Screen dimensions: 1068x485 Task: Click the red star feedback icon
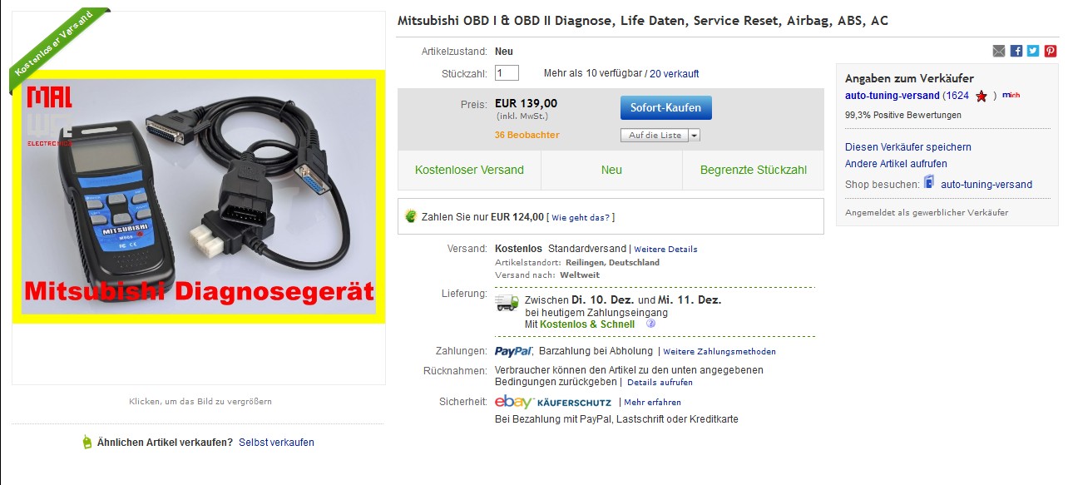click(x=981, y=97)
